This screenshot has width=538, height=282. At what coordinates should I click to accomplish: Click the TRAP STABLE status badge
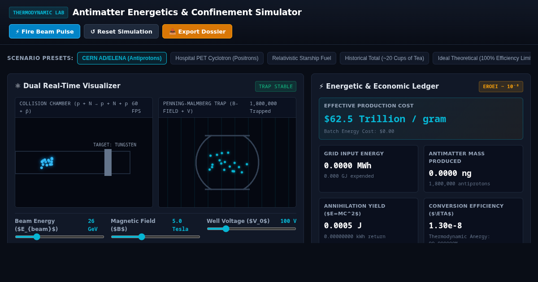point(276,86)
